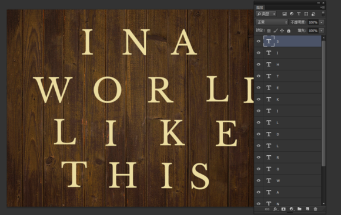Select the layer named N
341x215 pixels.
coord(292,202)
